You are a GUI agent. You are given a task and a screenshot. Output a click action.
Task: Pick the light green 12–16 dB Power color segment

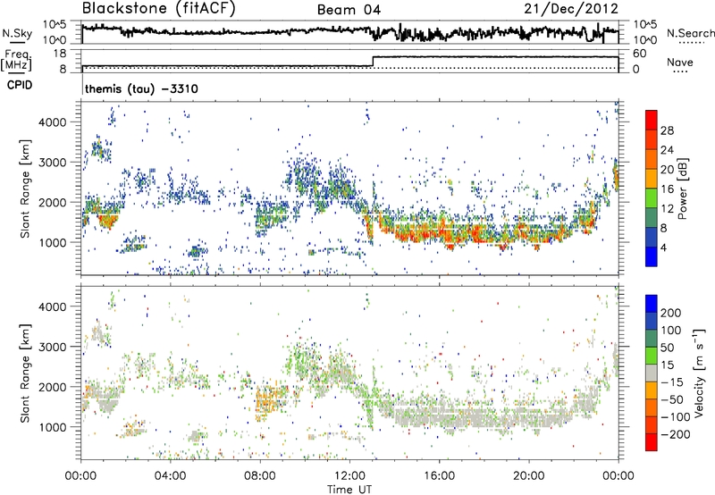pyautogui.click(x=652, y=198)
